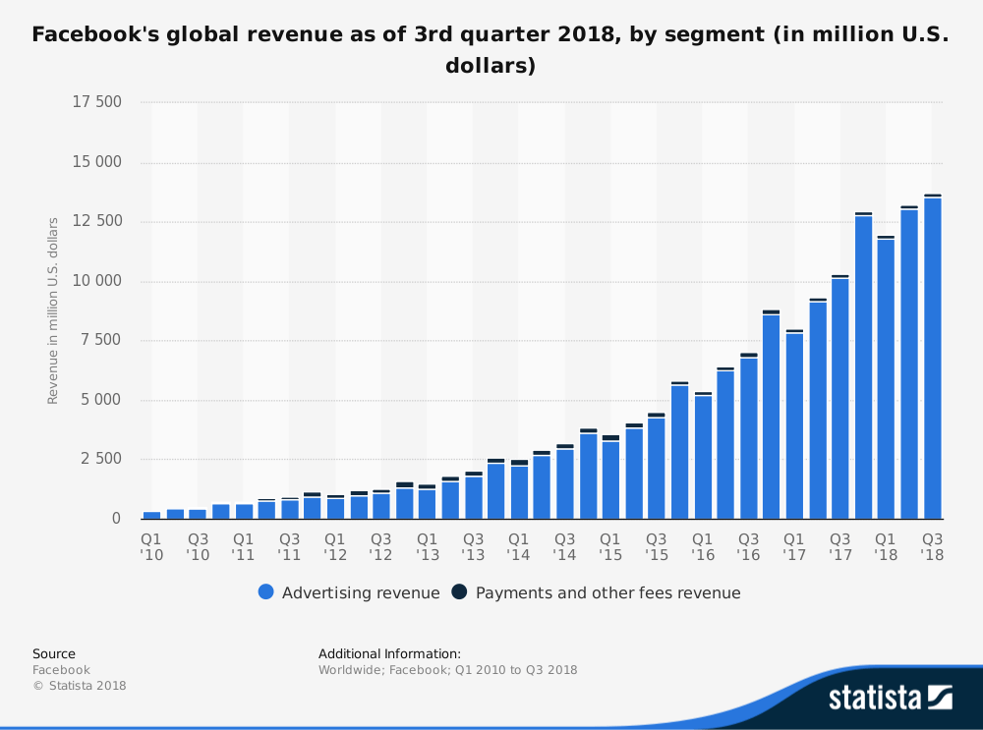The width and height of the screenshot is (983, 730).
Task: Click the 2 500 y-axis value
Action: coord(100,459)
